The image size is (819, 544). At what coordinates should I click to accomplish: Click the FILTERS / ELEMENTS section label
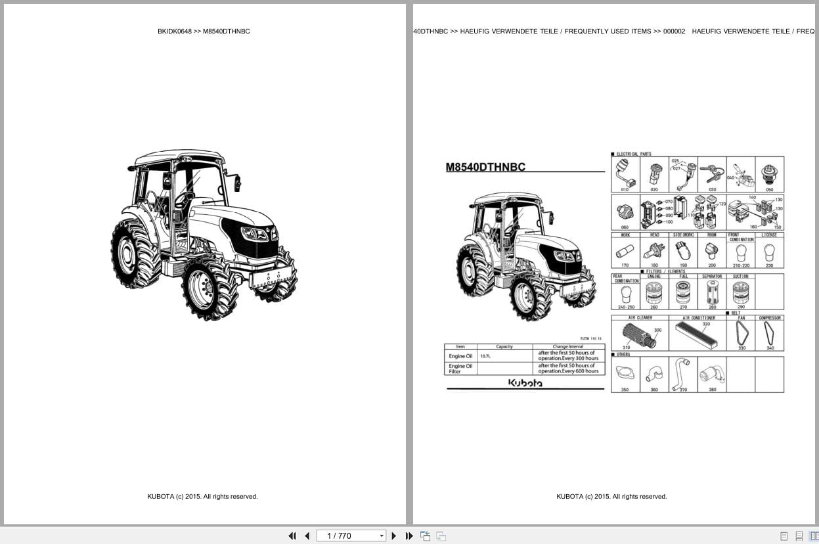665,271
